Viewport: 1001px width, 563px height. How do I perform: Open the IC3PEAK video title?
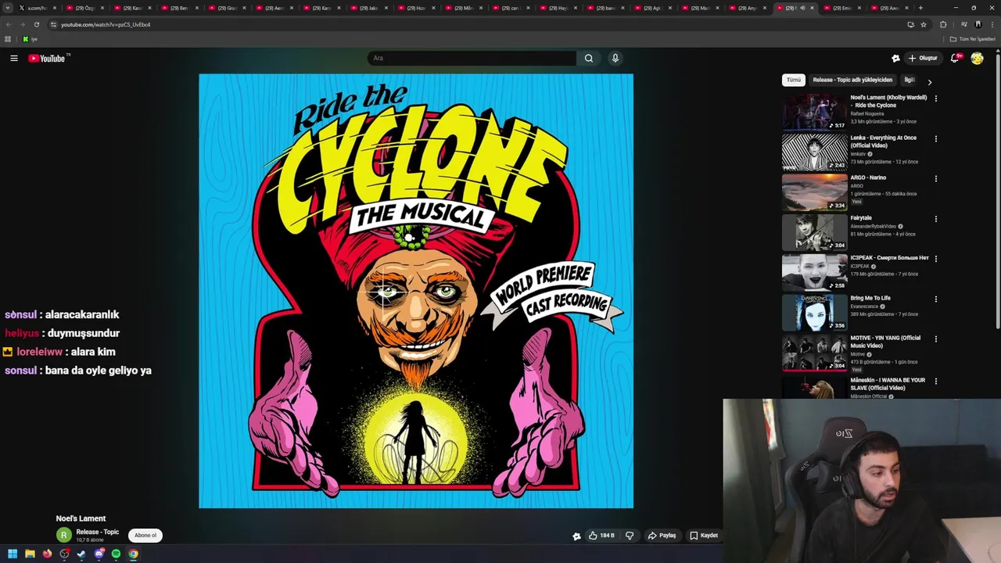pyautogui.click(x=890, y=258)
